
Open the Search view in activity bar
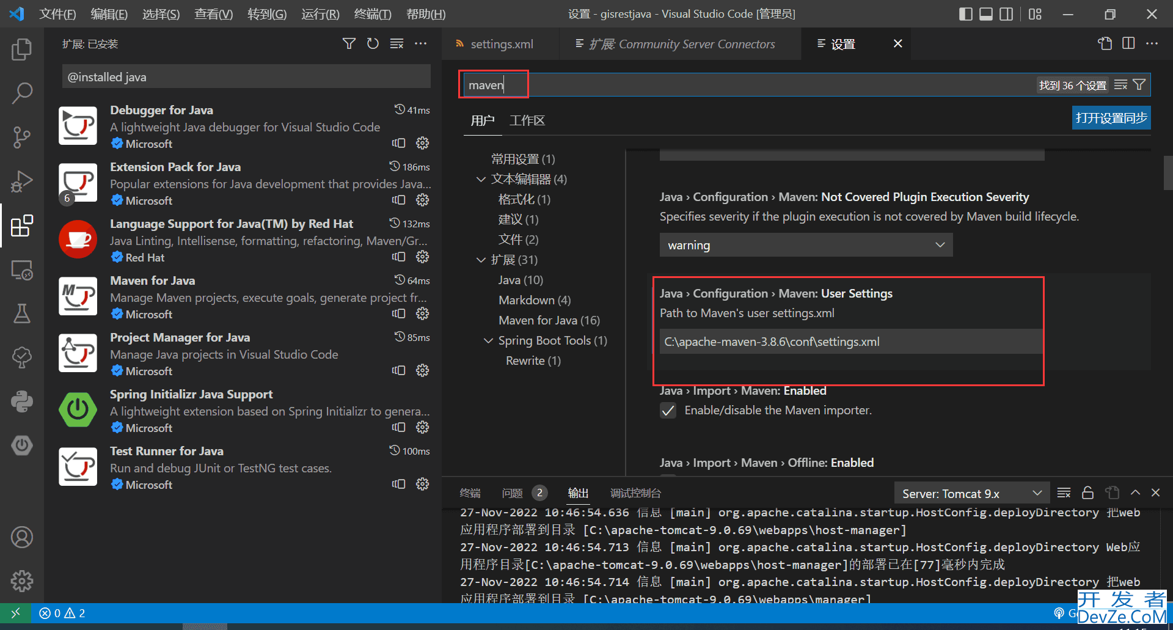pyautogui.click(x=22, y=93)
